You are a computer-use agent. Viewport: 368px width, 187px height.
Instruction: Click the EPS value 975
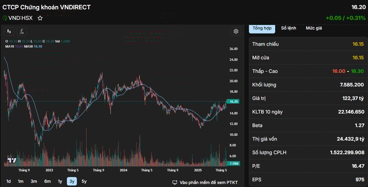pyautogui.click(x=360, y=179)
